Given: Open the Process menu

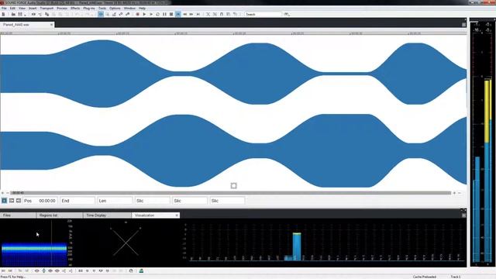Looking at the screenshot, I should (x=62, y=9).
